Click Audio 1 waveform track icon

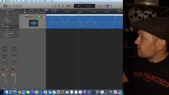click(x=34, y=23)
